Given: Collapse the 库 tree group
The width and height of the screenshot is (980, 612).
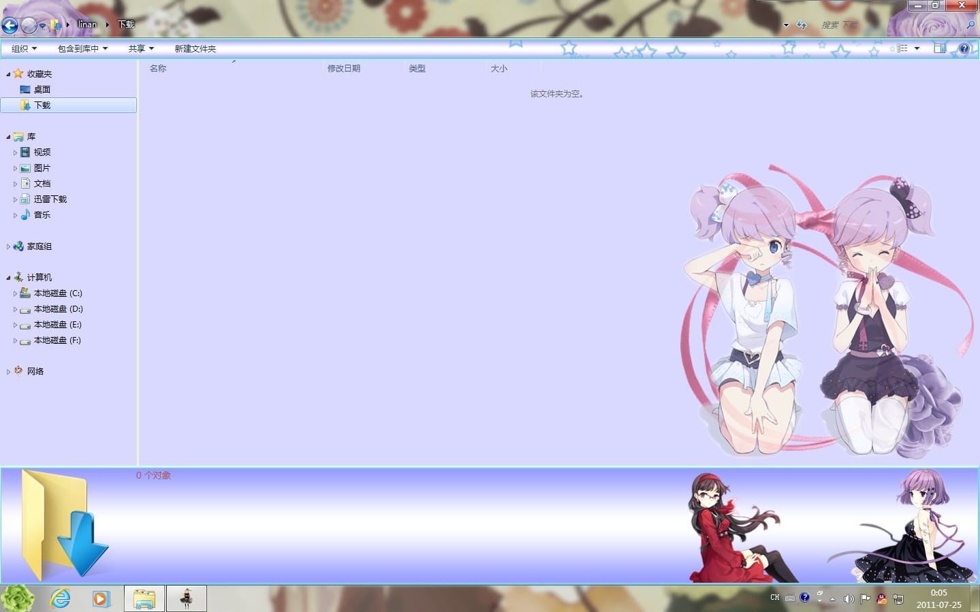Looking at the screenshot, I should [8, 138].
